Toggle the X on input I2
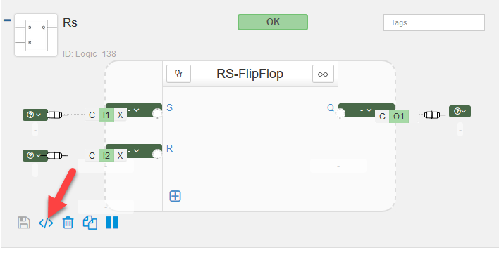The image size is (504, 255). 121,156
